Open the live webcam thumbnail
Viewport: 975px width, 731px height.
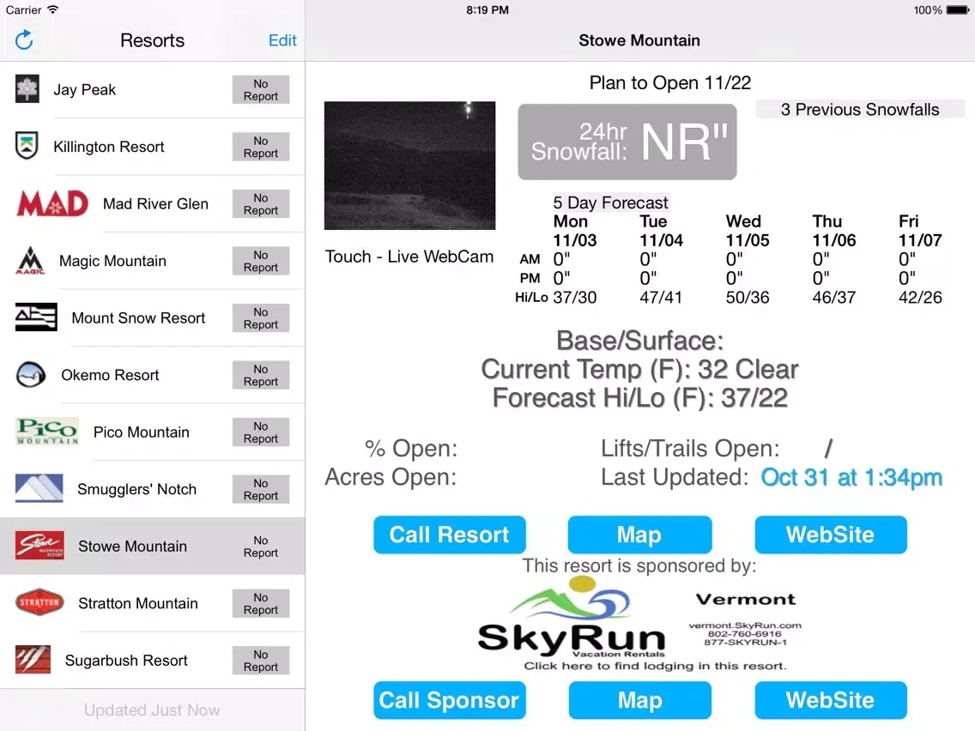click(409, 166)
